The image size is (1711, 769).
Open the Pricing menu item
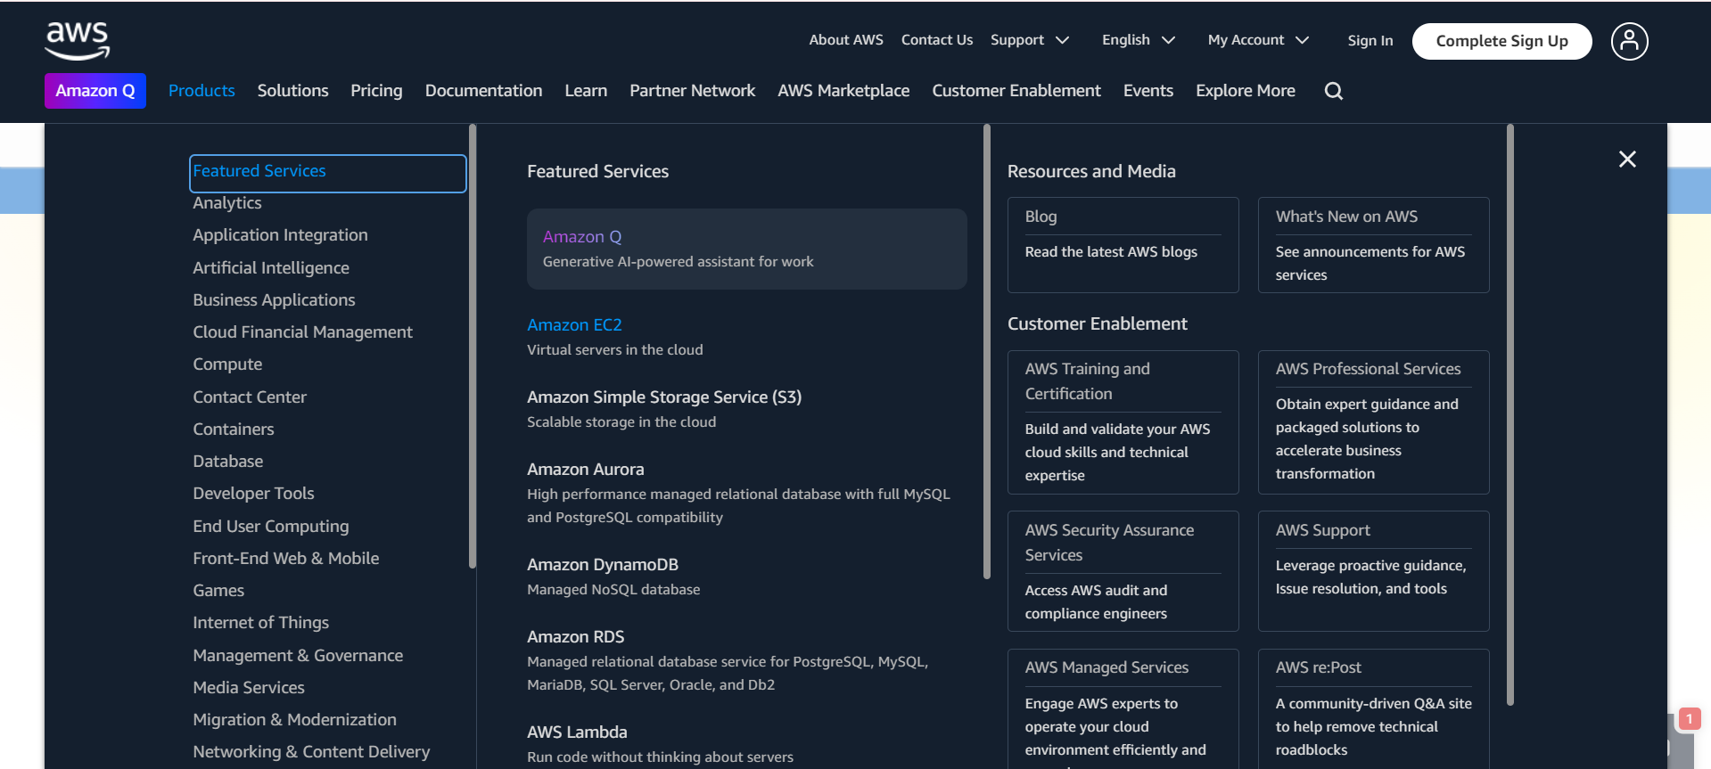click(x=376, y=91)
